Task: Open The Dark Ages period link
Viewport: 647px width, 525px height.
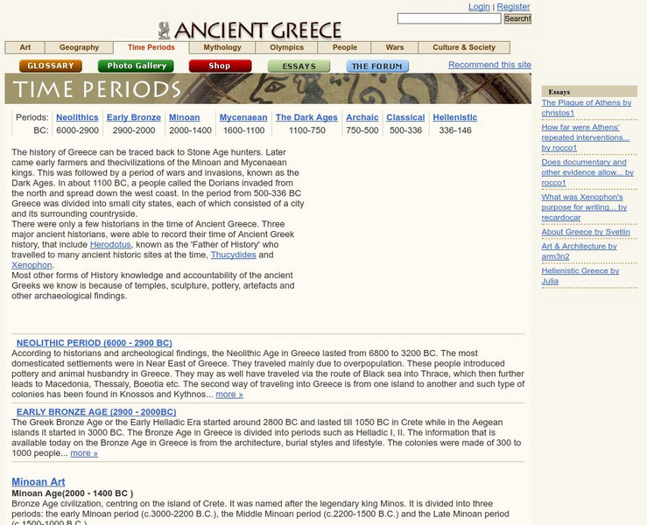Action: pos(306,117)
